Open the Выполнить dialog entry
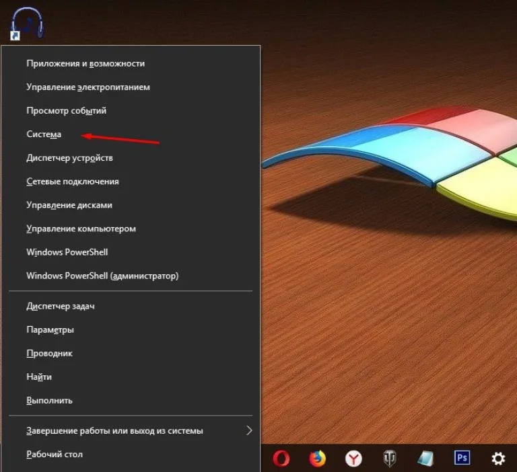The height and width of the screenshot is (472, 517). [x=131, y=401]
